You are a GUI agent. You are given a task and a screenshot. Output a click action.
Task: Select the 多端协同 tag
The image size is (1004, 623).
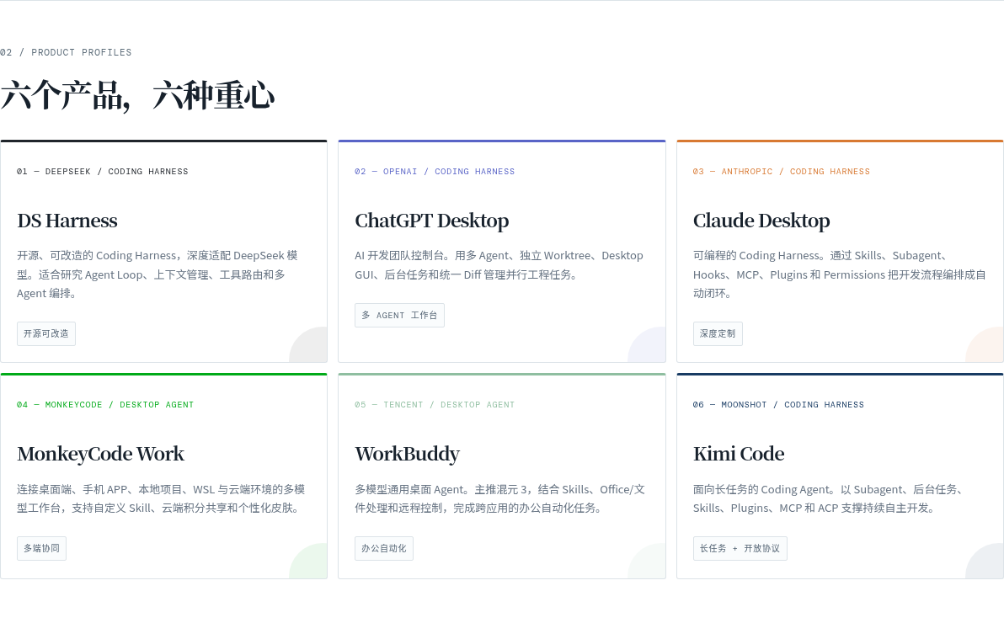(41, 548)
